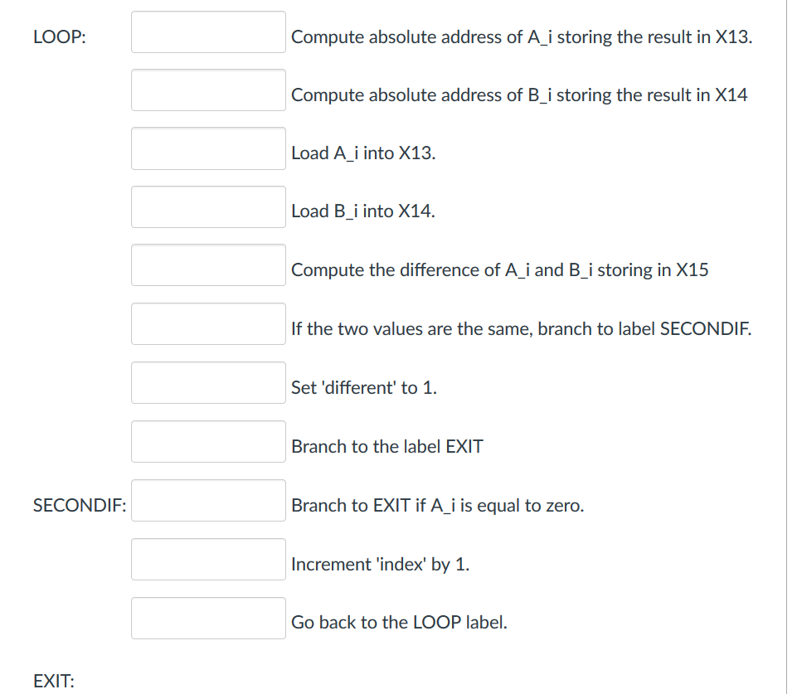
Task: Select the input next to SECONDIF label
Action: click(x=207, y=499)
